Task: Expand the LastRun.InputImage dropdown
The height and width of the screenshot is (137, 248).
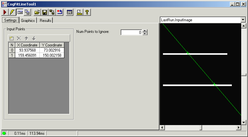Action: pyautogui.click(x=243, y=20)
